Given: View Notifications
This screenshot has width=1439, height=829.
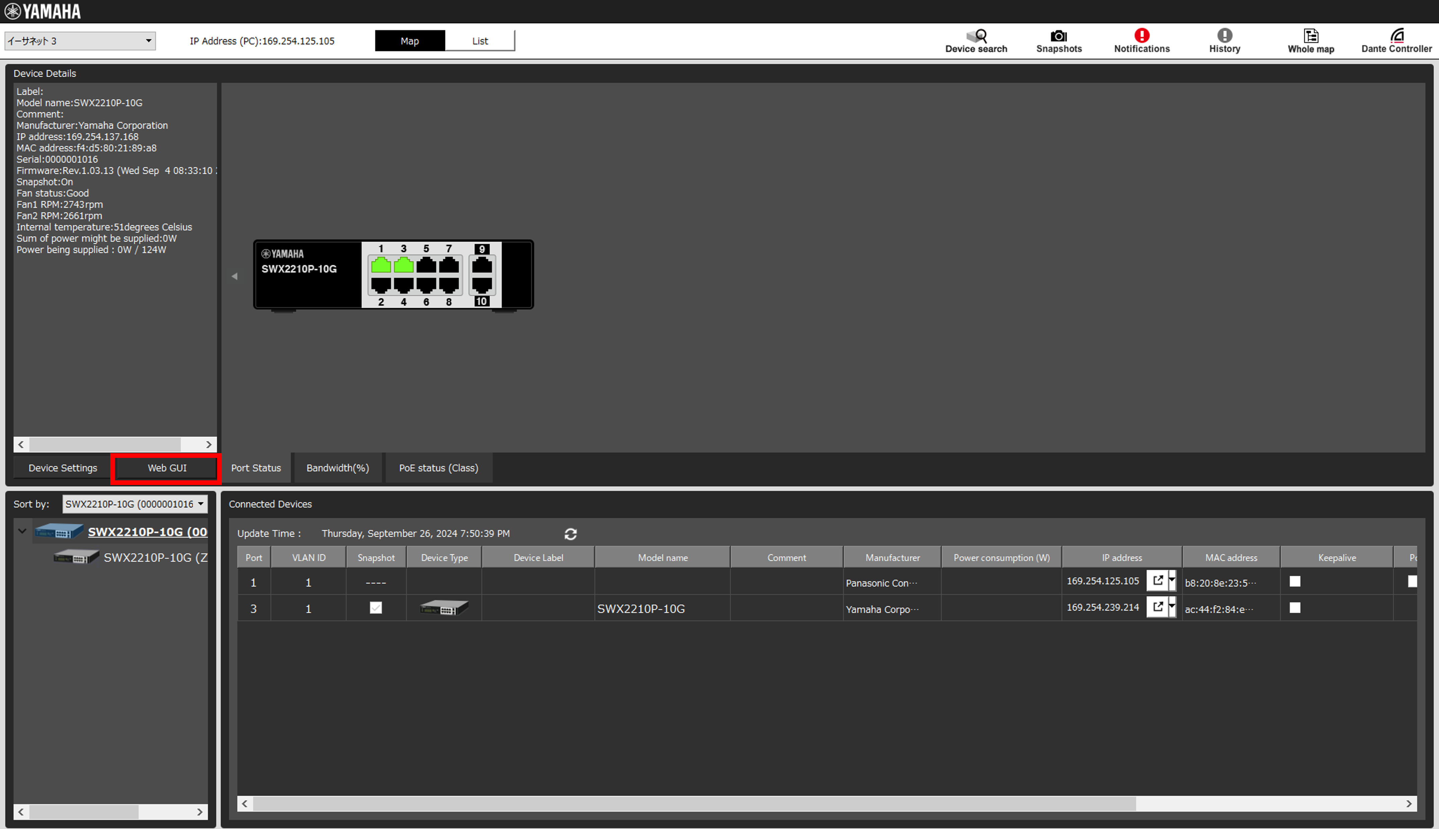Looking at the screenshot, I should click(1141, 41).
